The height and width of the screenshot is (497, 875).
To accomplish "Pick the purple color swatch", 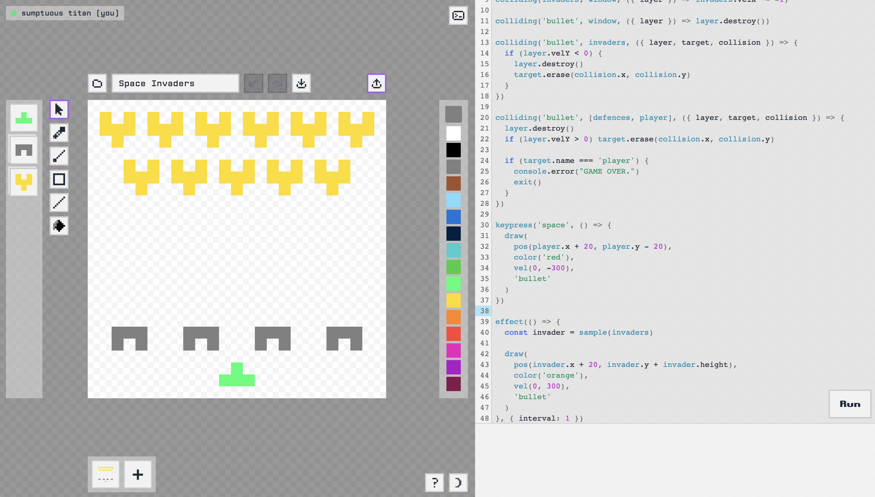I will (454, 368).
